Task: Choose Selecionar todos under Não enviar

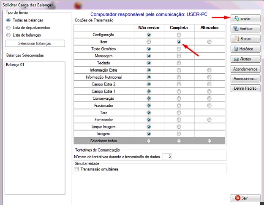Action: (x=149, y=141)
